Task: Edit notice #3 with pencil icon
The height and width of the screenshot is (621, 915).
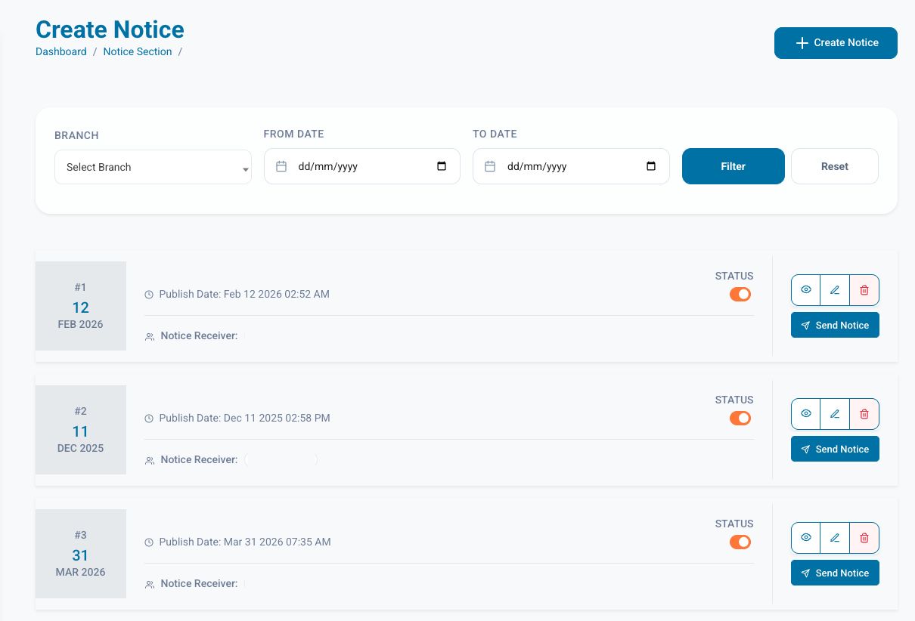Action: (x=835, y=537)
